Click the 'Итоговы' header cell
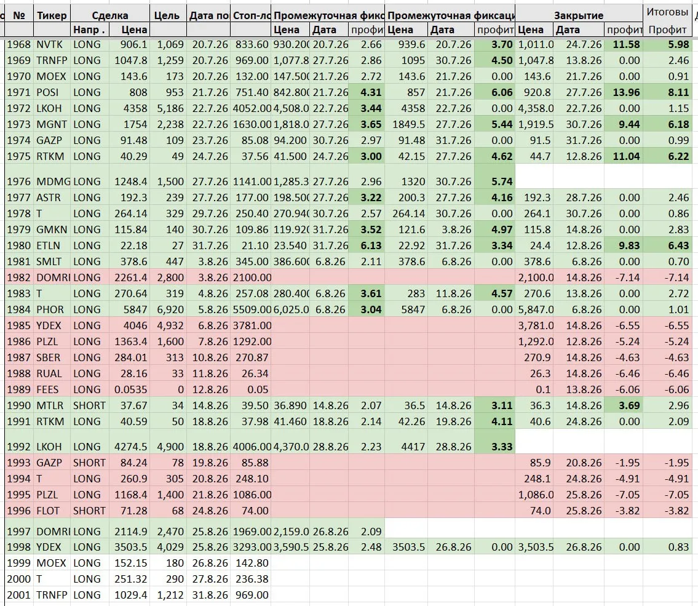This screenshot has height=606, width=698. point(667,12)
